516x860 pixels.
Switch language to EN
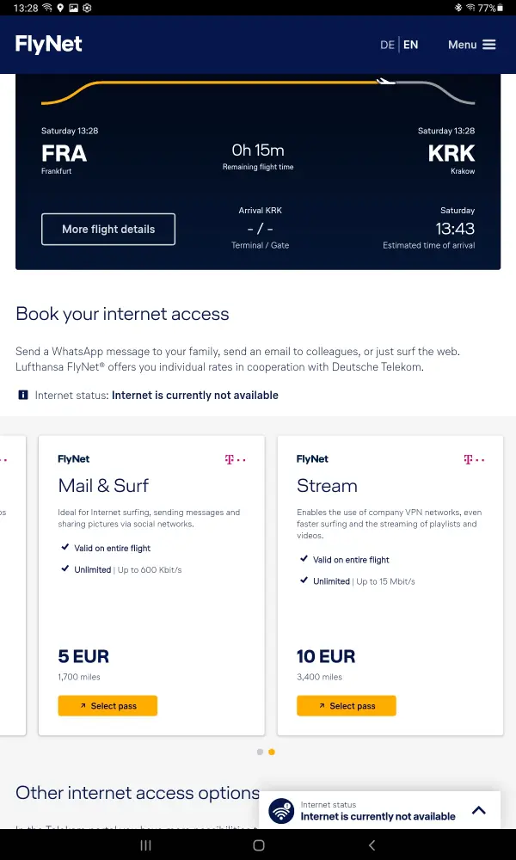click(x=411, y=45)
